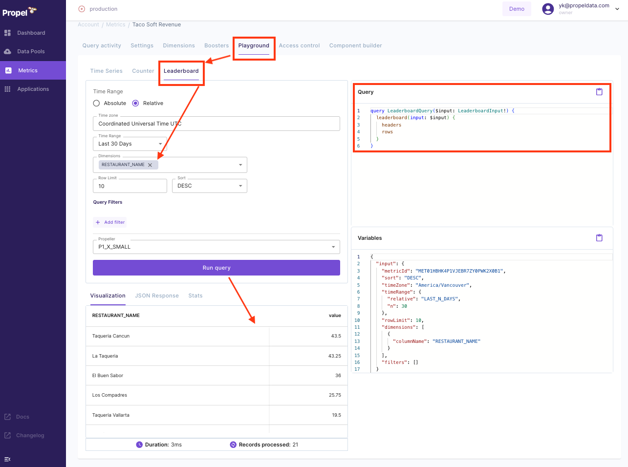
Task: Open the Docs external link
Action: pos(22,417)
